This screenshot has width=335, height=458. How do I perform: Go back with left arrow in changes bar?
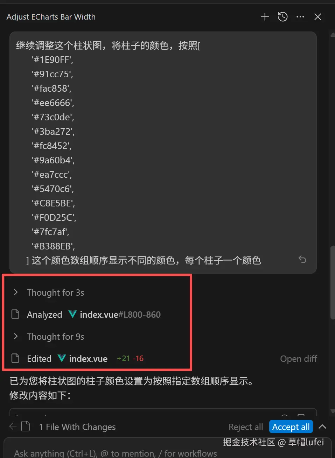[x=13, y=427]
